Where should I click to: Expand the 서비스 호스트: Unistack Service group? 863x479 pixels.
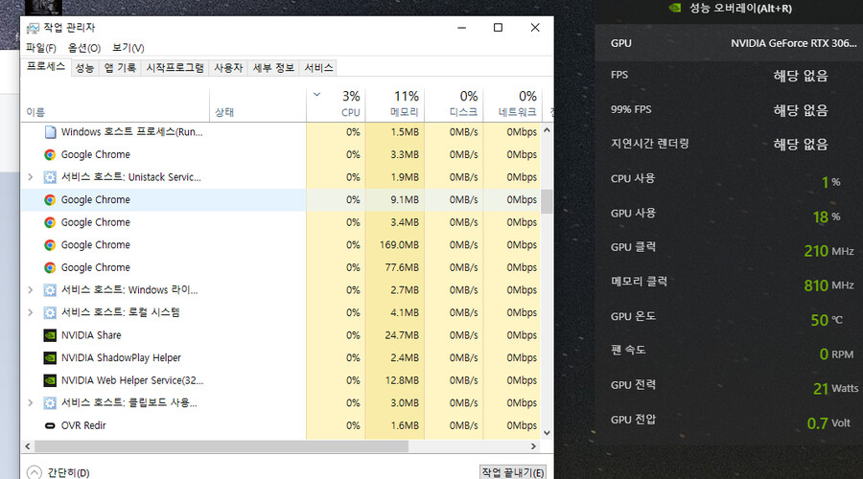(31, 177)
